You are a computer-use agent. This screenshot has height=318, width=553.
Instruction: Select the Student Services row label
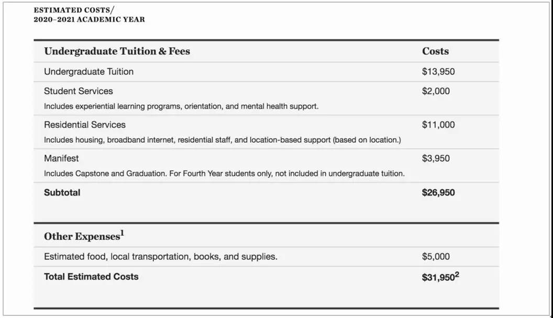(78, 91)
